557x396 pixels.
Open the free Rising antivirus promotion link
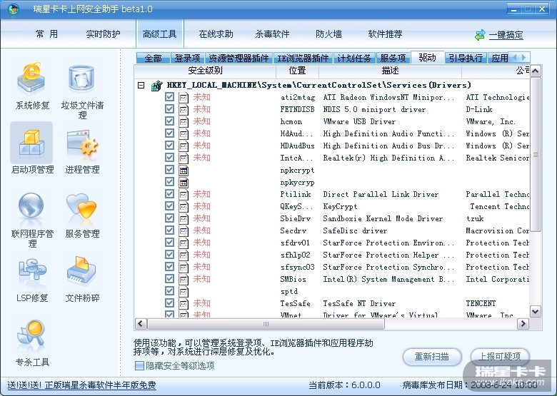click(81, 385)
